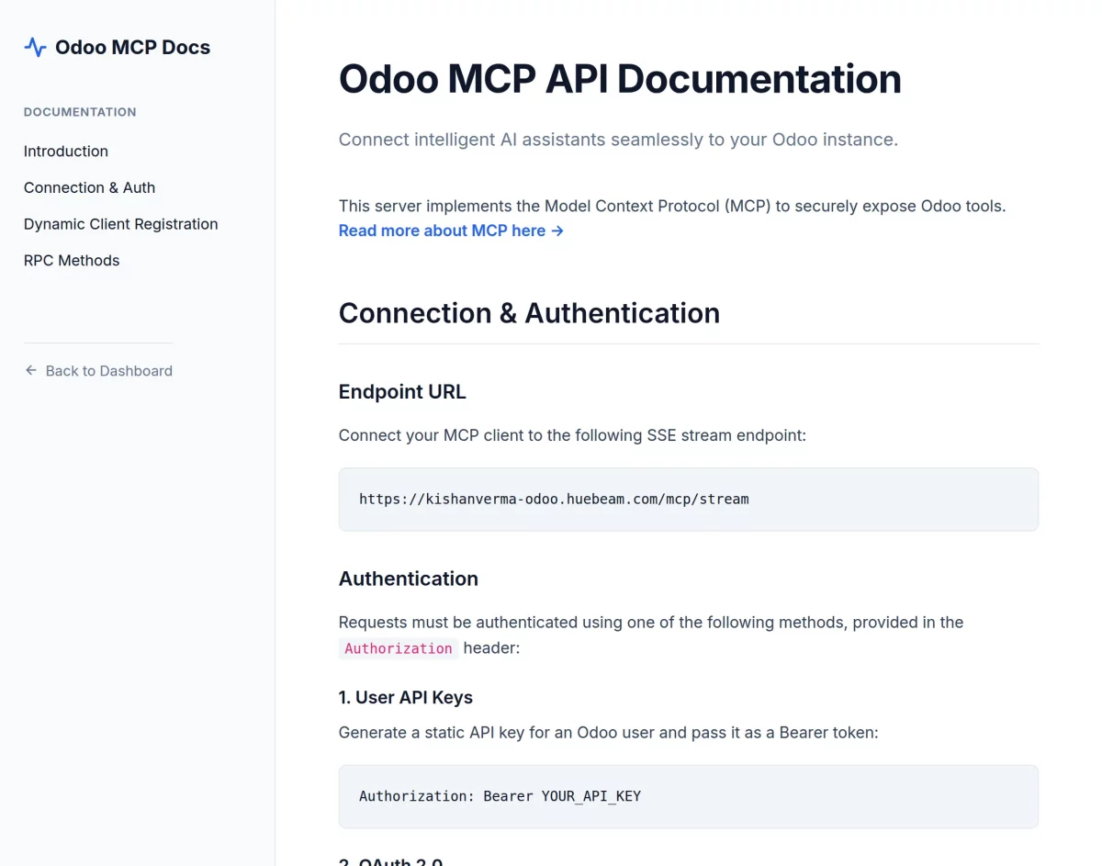This screenshot has height=866, width=1102.
Task: Click the Authorization Bearer YOUR_API_KEY code block
Action: pyautogui.click(x=689, y=796)
